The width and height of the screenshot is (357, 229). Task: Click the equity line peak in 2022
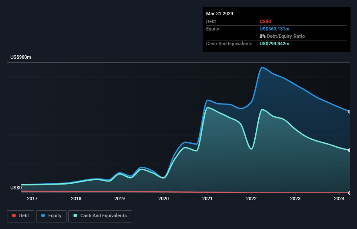262,67
